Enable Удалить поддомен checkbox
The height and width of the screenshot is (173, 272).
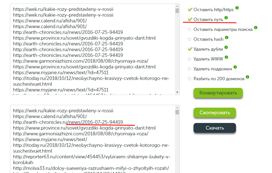point(189,69)
